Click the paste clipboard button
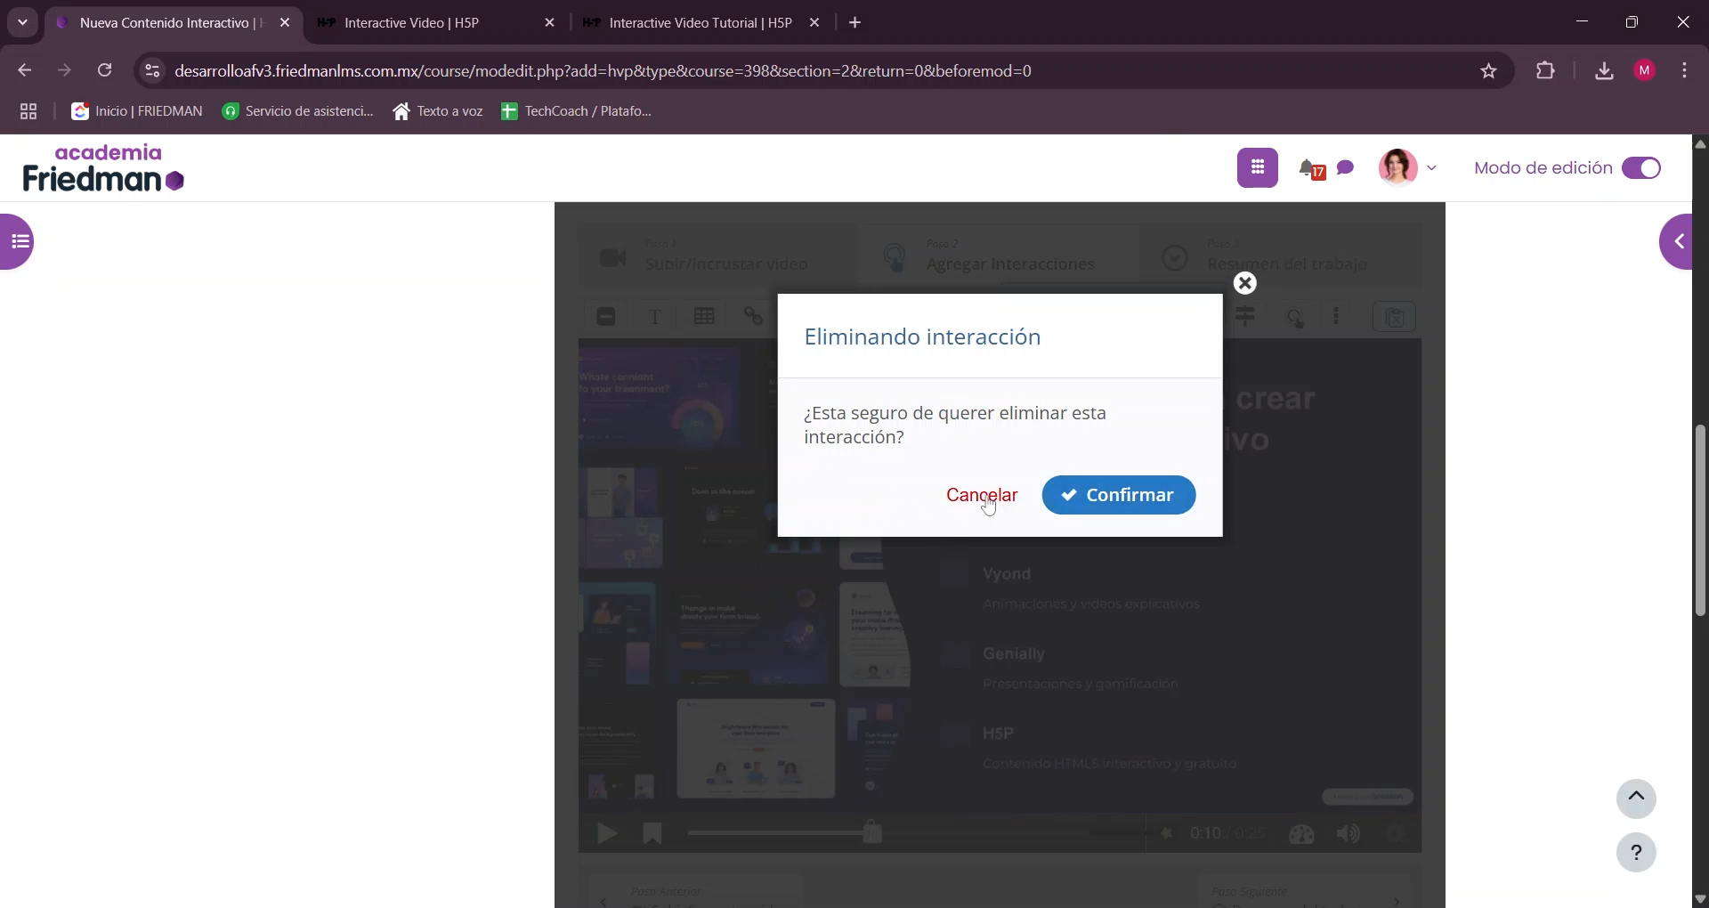The height and width of the screenshot is (908, 1709). pos(1394,317)
